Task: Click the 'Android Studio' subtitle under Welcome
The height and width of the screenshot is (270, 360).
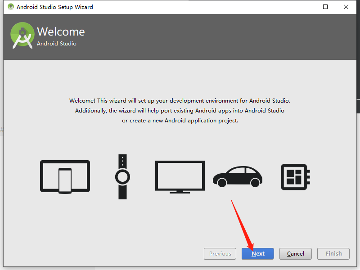Action: point(57,44)
